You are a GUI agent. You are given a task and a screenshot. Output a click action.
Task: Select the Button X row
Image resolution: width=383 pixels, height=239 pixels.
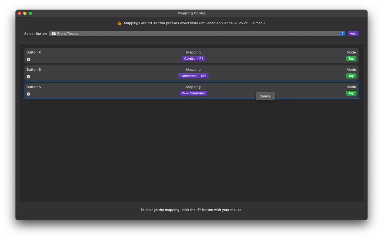pos(119,55)
